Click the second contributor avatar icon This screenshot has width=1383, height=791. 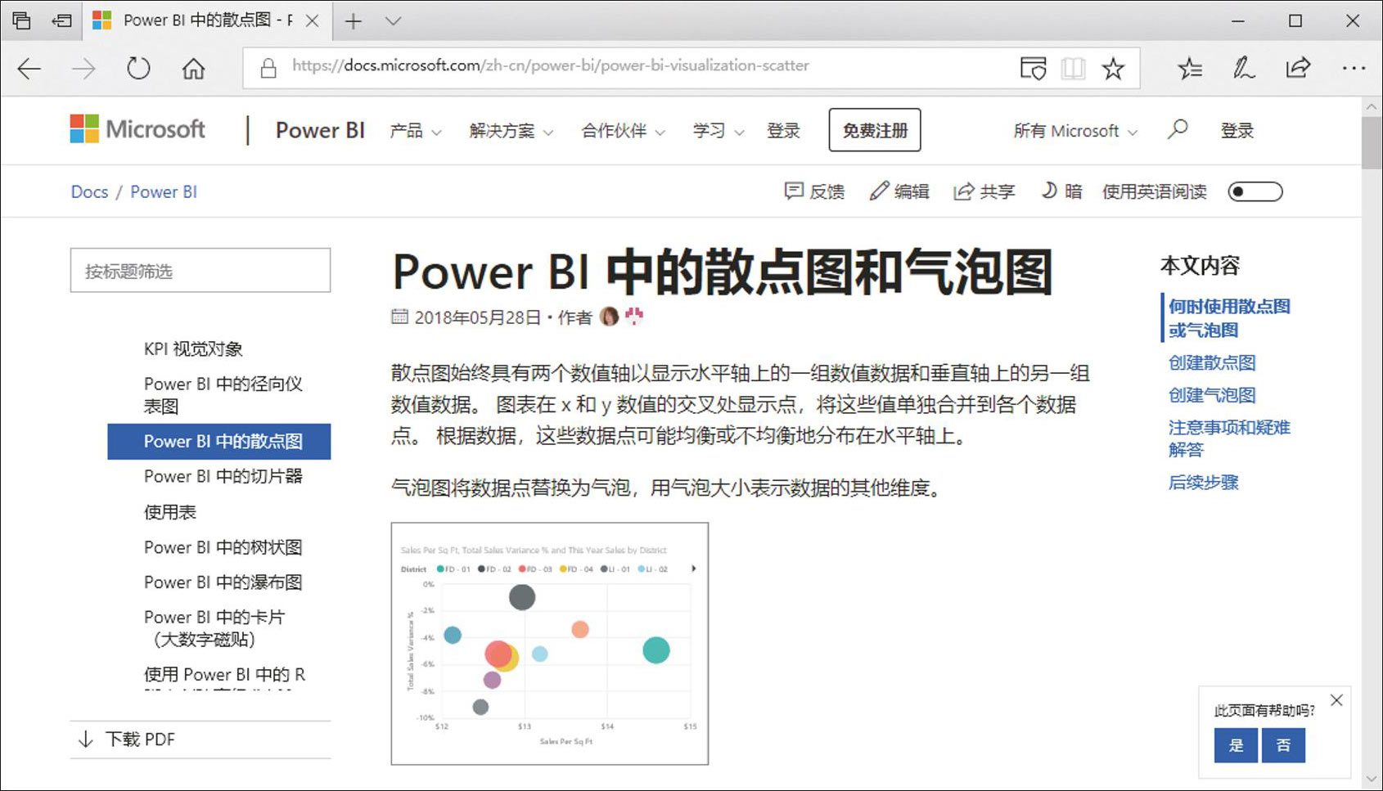tap(634, 317)
